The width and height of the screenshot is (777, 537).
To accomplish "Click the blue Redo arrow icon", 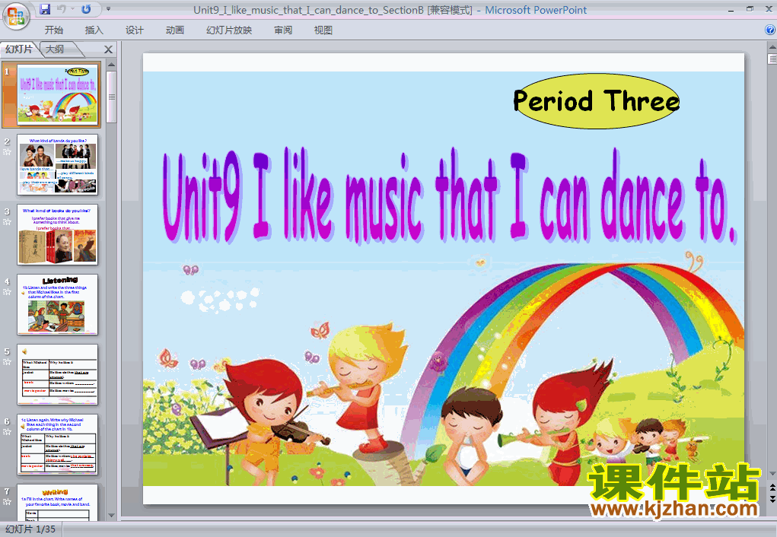I will (x=86, y=9).
